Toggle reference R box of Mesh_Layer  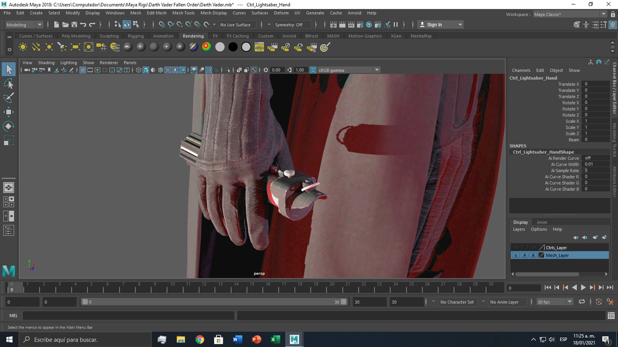(x=533, y=255)
